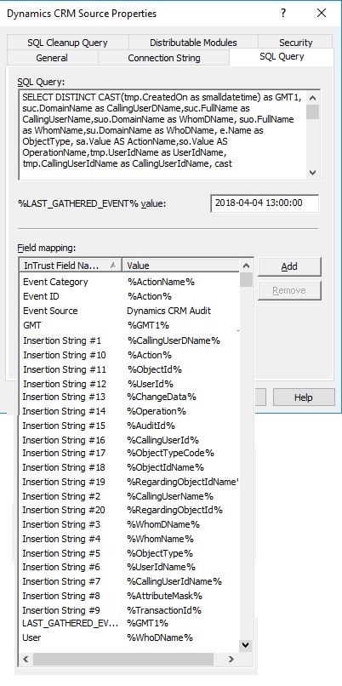The height and width of the screenshot is (686, 342).
Task: Select the Insertion String #12 row
Action: click(130, 384)
